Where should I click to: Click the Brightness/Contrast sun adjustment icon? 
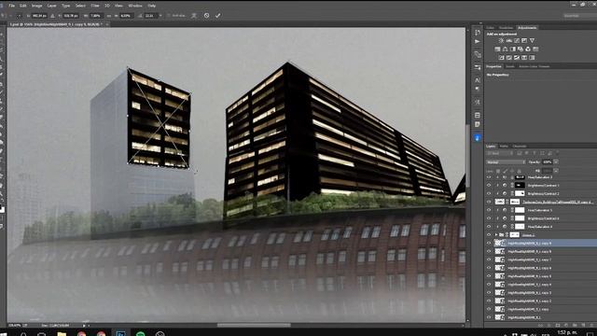click(502, 40)
